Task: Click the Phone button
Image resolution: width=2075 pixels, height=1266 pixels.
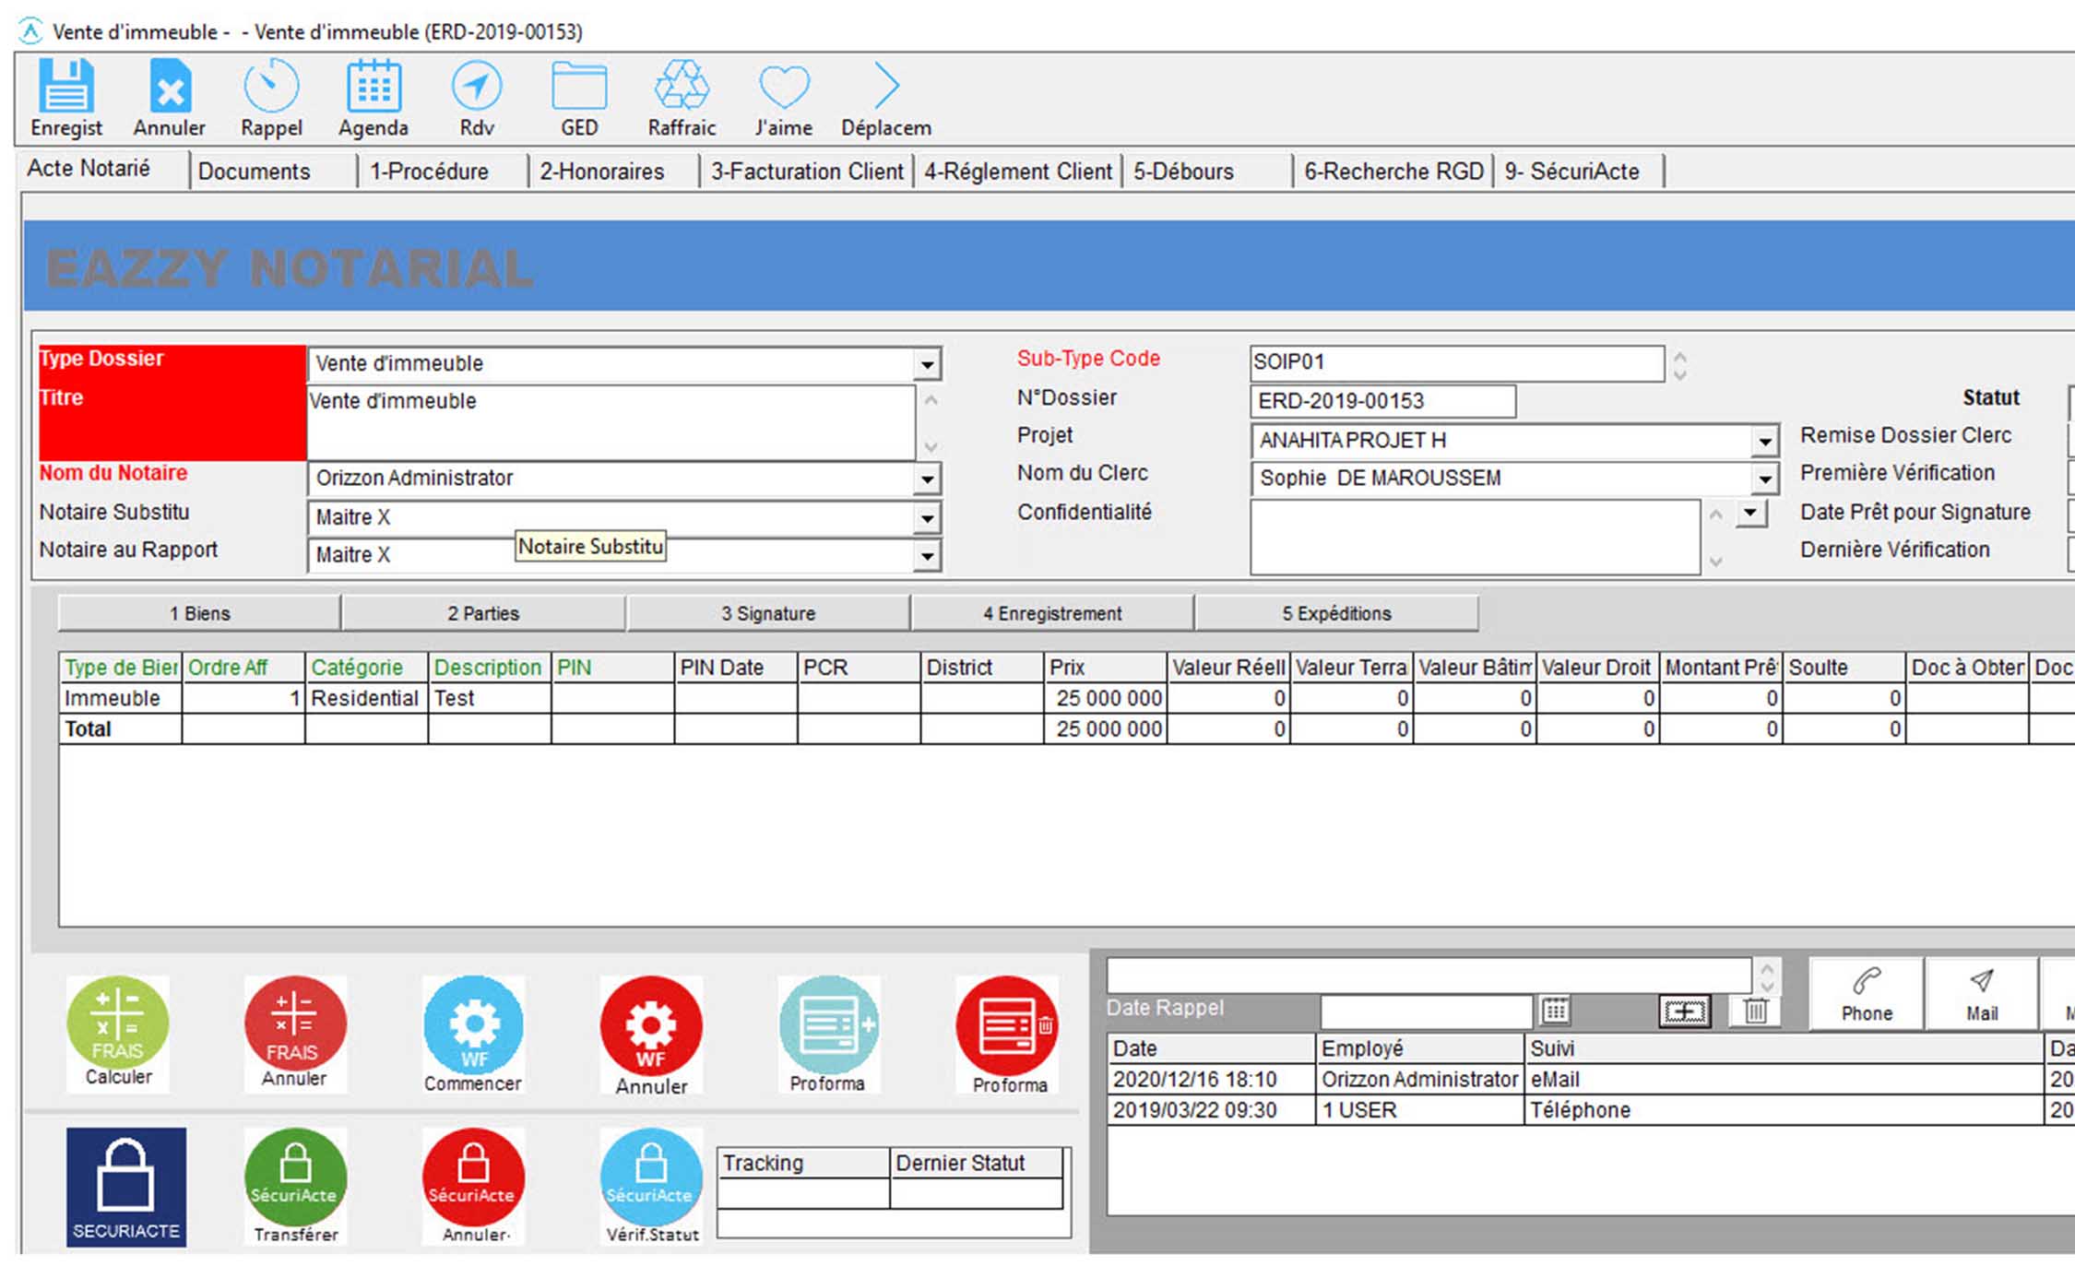Action: 1867,993
